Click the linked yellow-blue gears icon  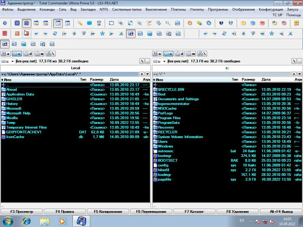[x=199, y=23]
